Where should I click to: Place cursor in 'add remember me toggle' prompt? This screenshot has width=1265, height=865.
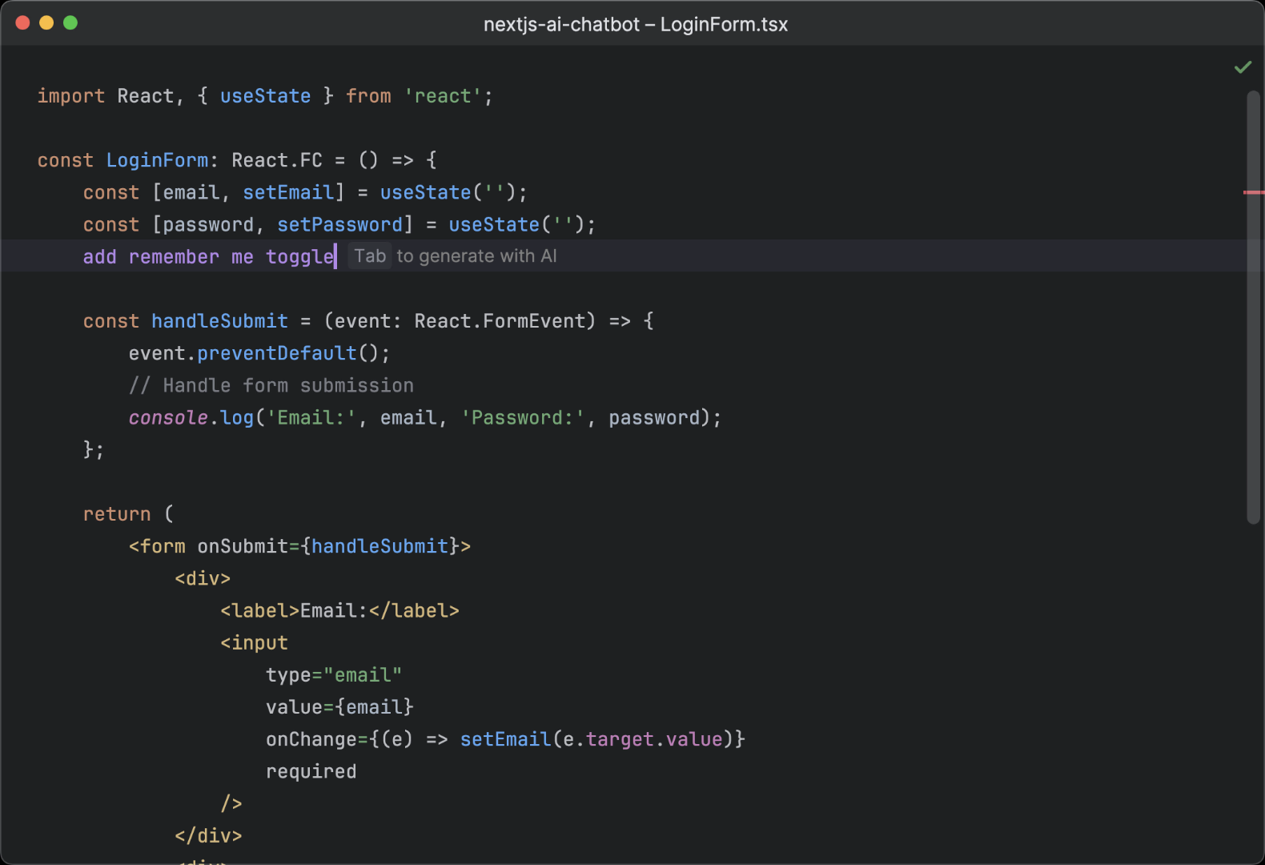click(208, 257)
